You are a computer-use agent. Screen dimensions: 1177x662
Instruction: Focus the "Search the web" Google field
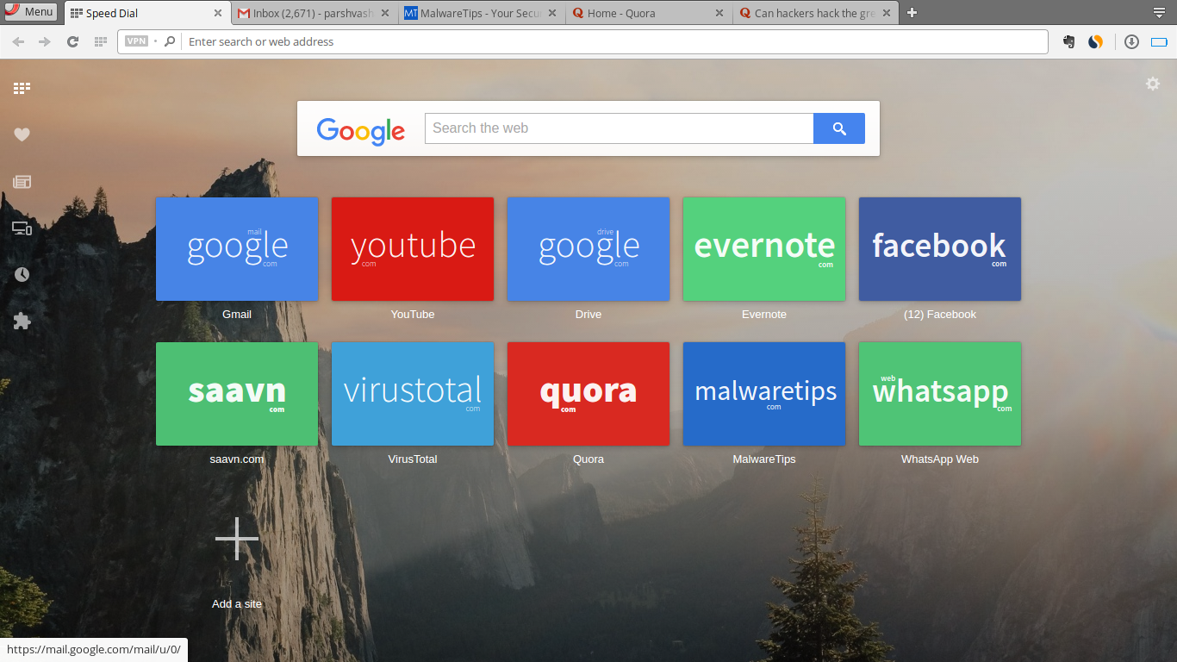click(619, 128)
